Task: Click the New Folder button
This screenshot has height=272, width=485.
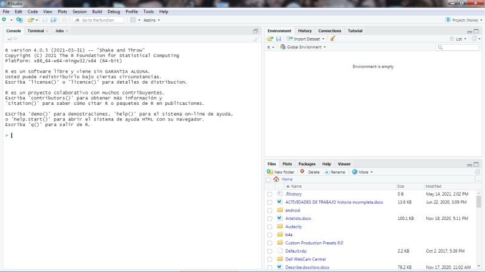Action: 281,172
